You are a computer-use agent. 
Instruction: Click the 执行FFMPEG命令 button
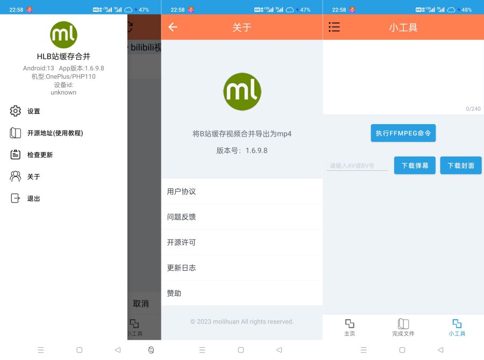click(403, 133)
